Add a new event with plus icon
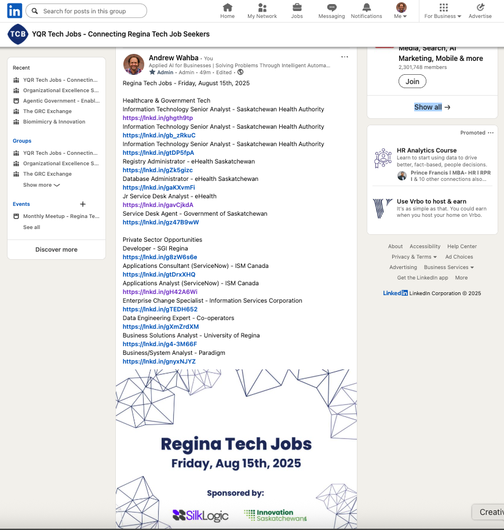504x530 pixels. pos(83,204)
